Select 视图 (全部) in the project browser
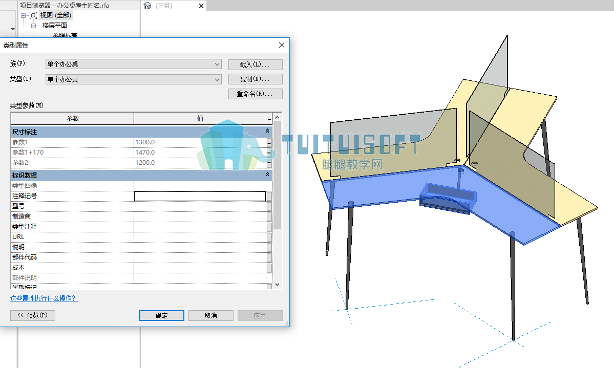This screenshot has height=368, width=614. (56, 15)
